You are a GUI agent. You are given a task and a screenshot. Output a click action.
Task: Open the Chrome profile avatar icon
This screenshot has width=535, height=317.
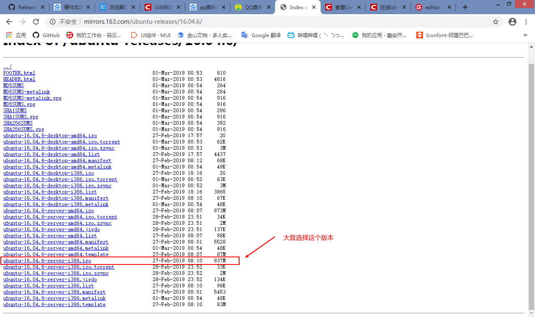pyautogui.click(x=512, y=22)
